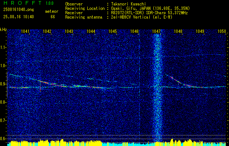This screenshot has width=229, height=146.
Task: Click file name 2508161040.png
Action: [19, 10]
